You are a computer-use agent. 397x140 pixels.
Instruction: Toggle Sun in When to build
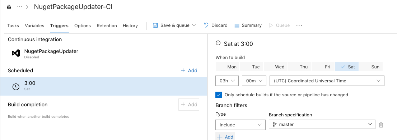click(x=371, y=67)
